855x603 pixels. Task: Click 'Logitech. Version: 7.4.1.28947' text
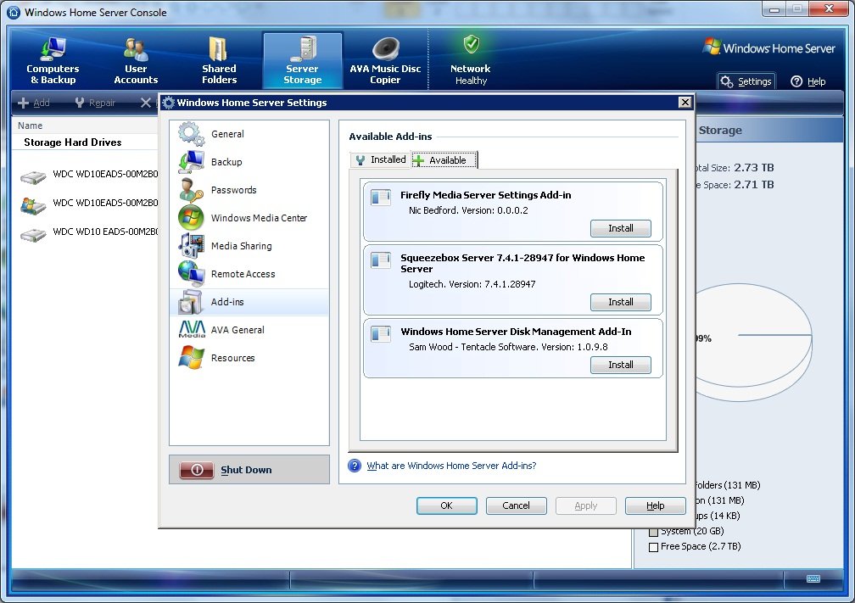(472, 284)
